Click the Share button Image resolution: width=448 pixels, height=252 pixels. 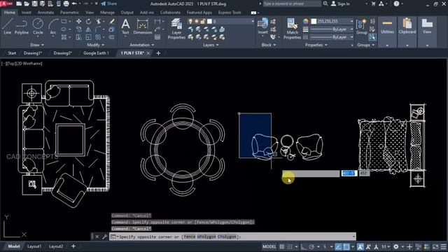109,3
